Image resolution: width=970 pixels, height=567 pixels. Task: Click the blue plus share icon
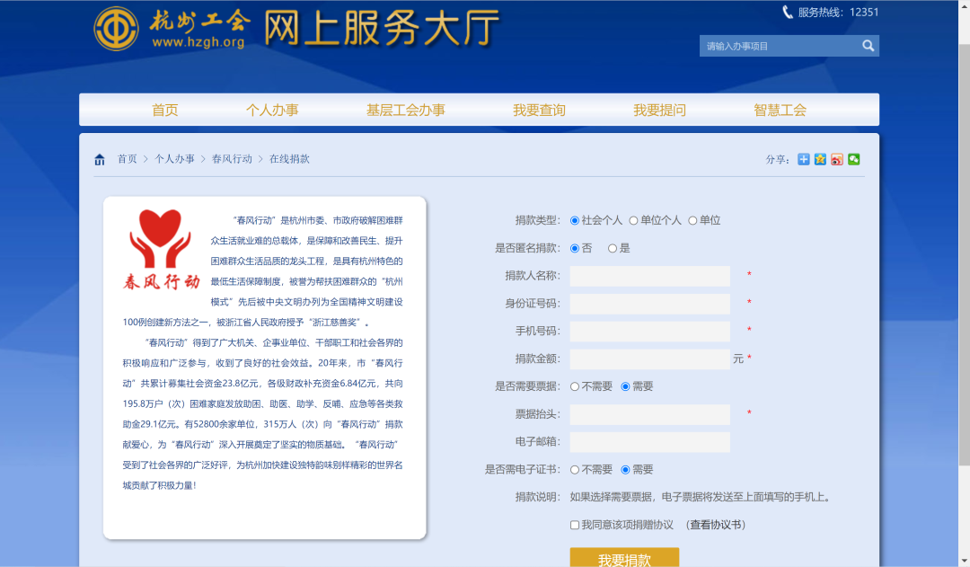[x=803, y=159]
